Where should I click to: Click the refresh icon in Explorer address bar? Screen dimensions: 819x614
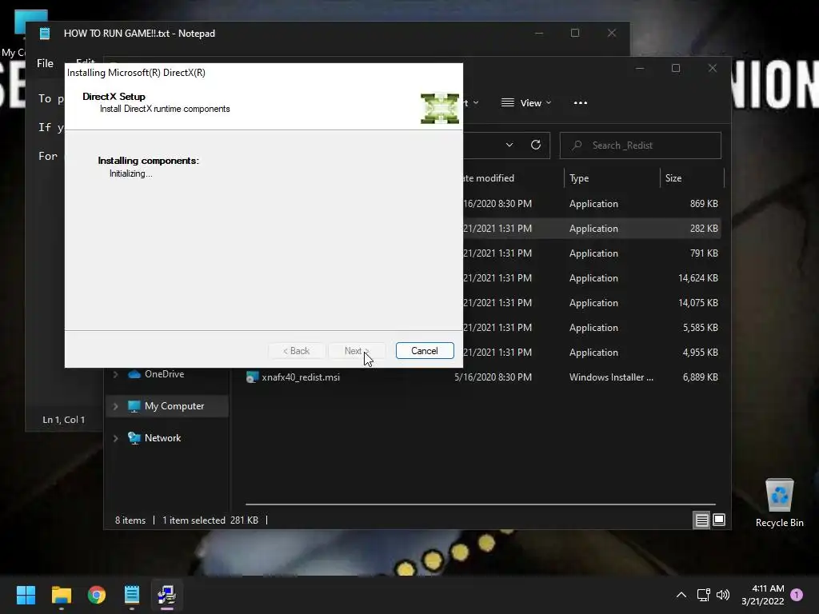coord(535,146)
